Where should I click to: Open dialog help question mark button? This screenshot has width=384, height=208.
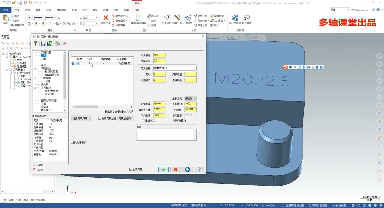tap(199, 170)
